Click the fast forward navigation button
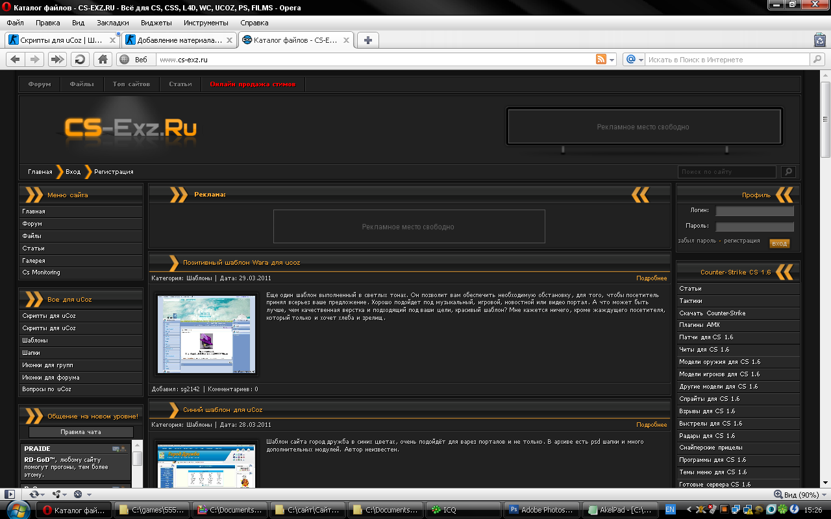 tap(57, 59)
